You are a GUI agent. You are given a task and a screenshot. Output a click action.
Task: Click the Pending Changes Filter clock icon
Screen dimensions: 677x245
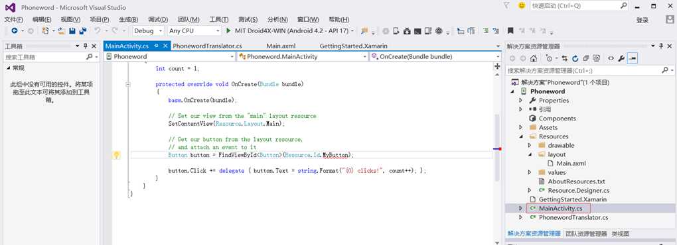[549, 58]
